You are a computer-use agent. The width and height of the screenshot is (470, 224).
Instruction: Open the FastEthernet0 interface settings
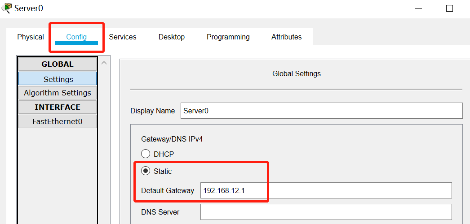58,121
